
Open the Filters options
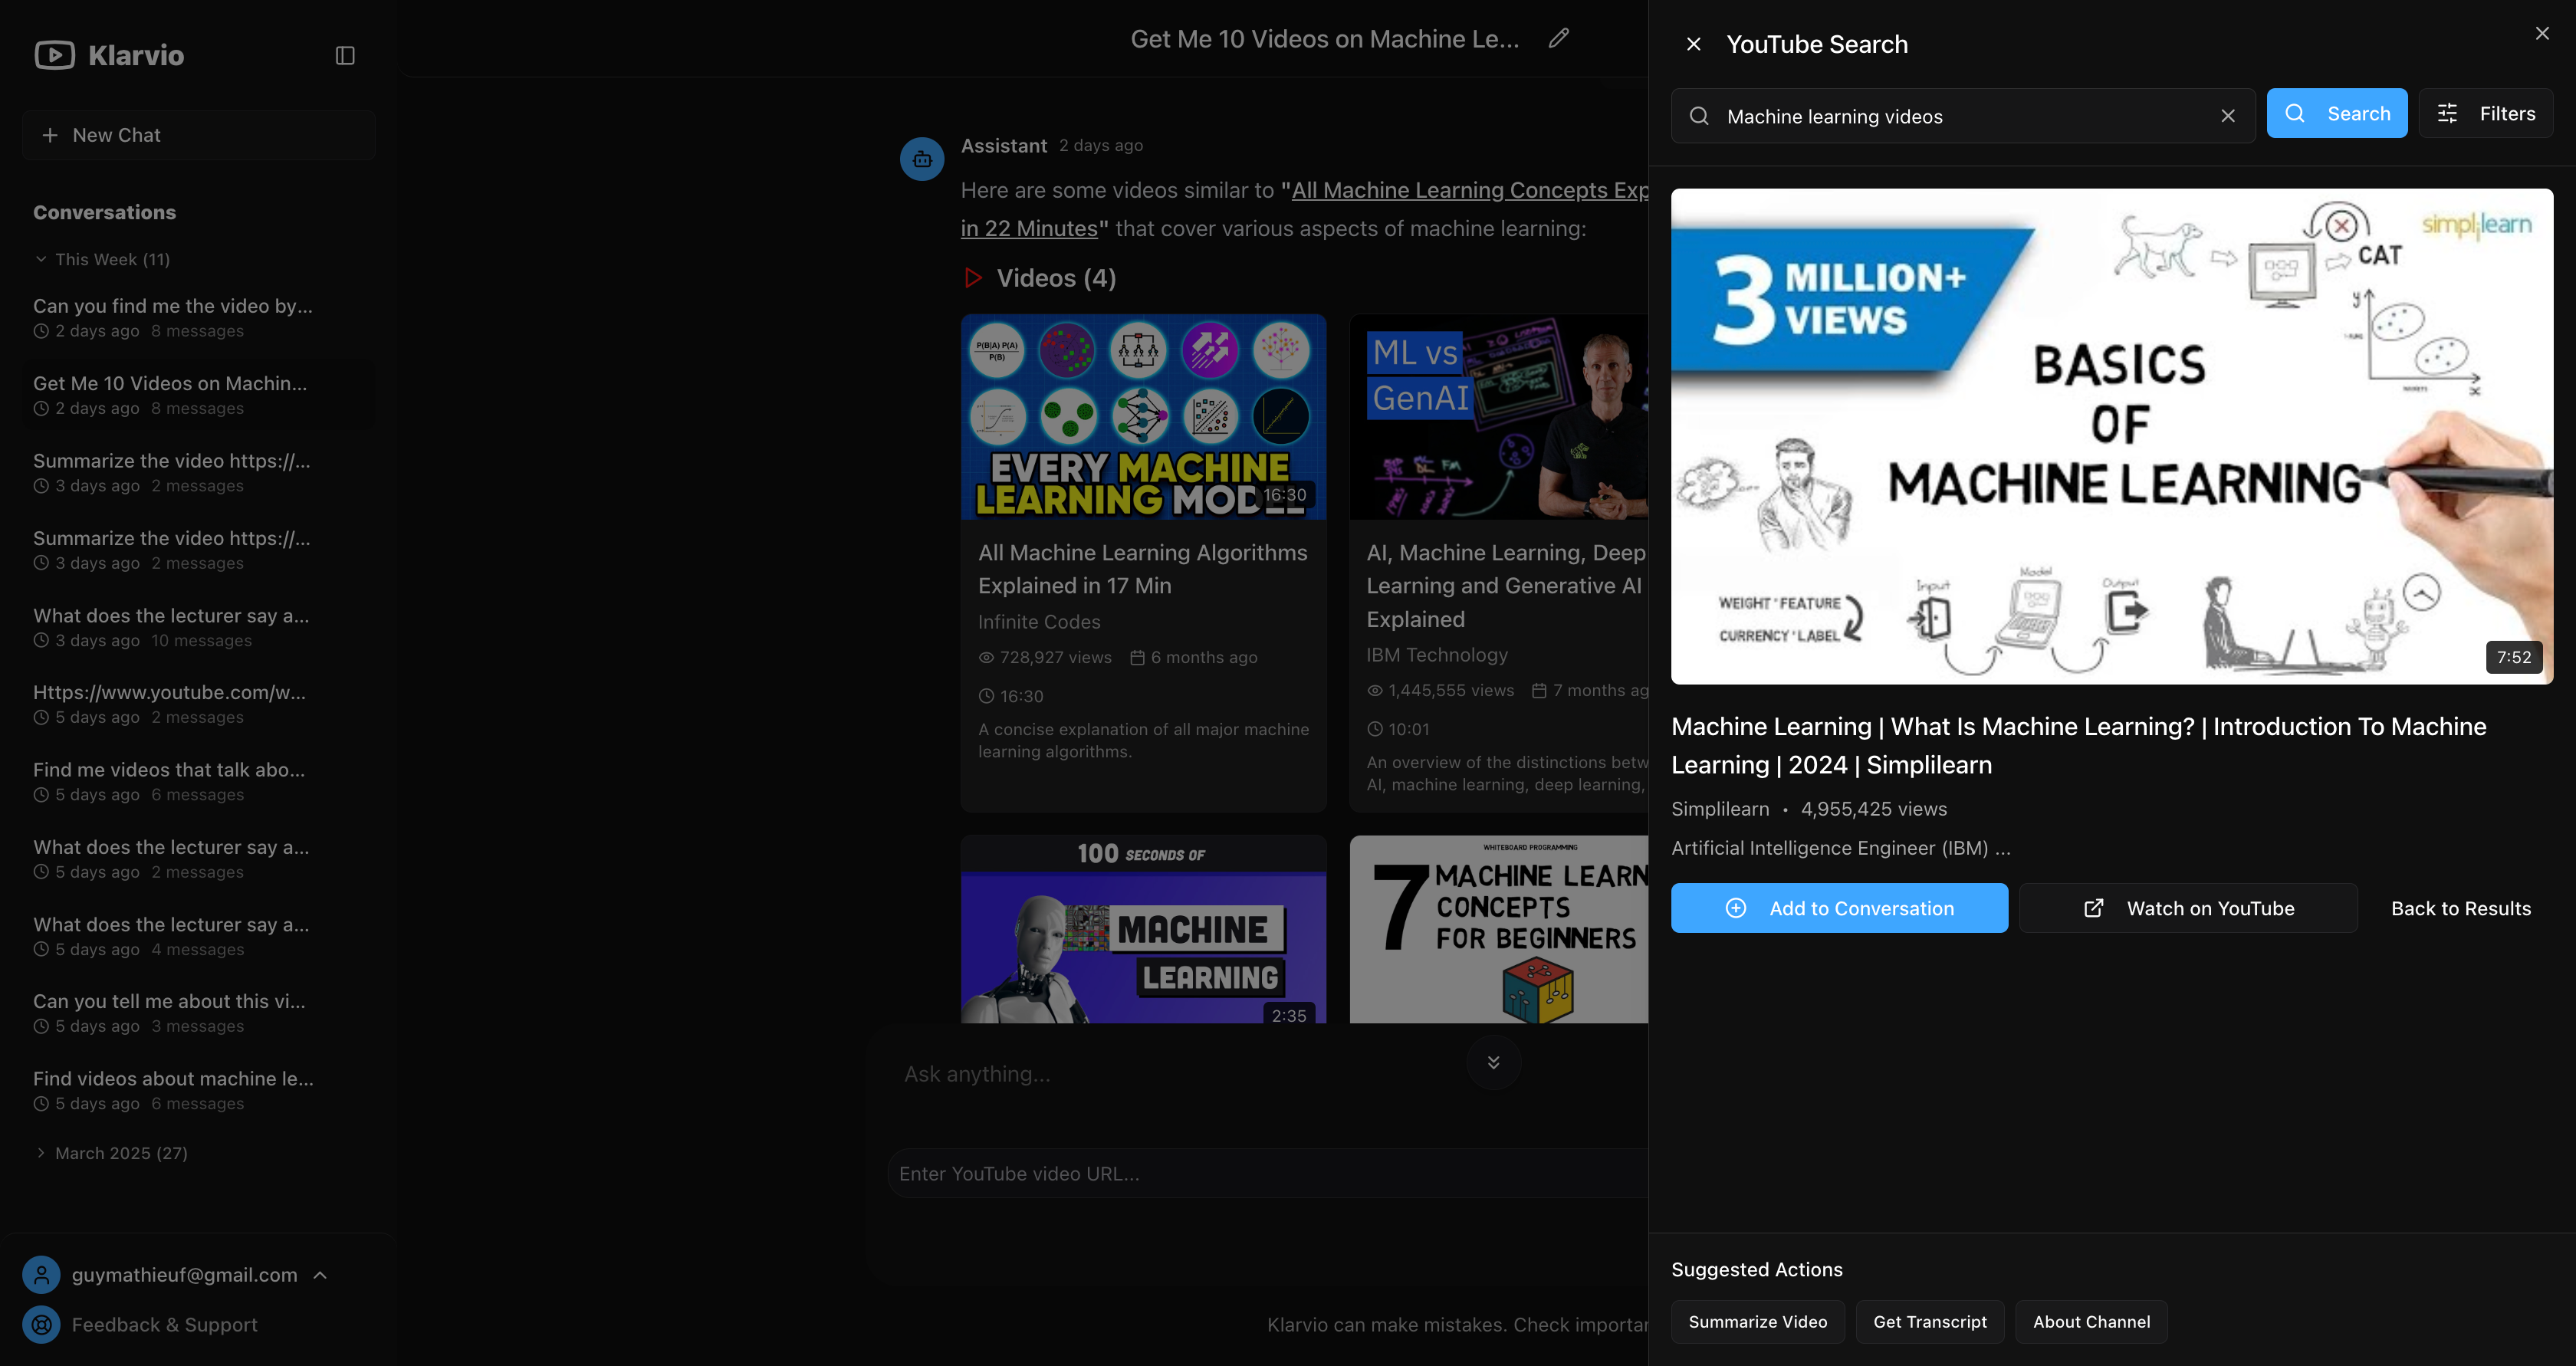pos(2486,114)
